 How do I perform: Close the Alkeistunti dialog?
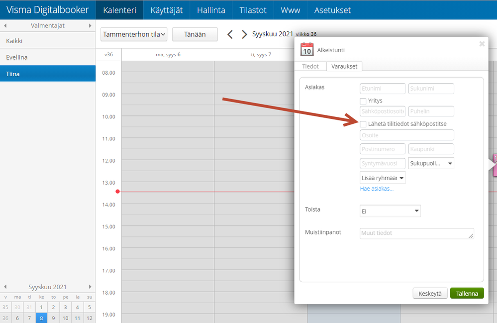(x=482, y=44)
